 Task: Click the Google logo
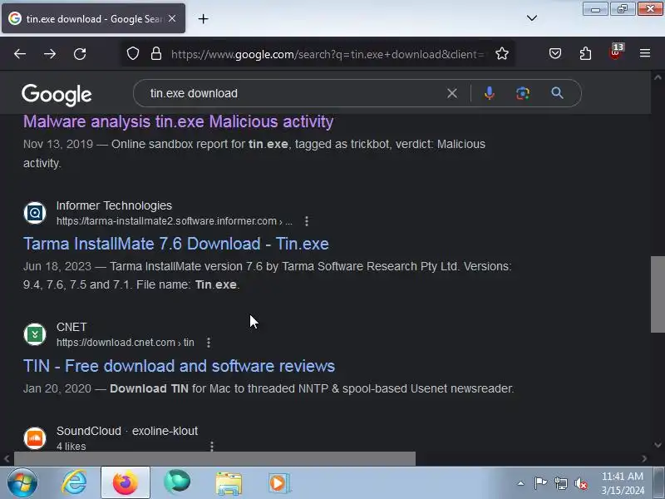point(57,94)
